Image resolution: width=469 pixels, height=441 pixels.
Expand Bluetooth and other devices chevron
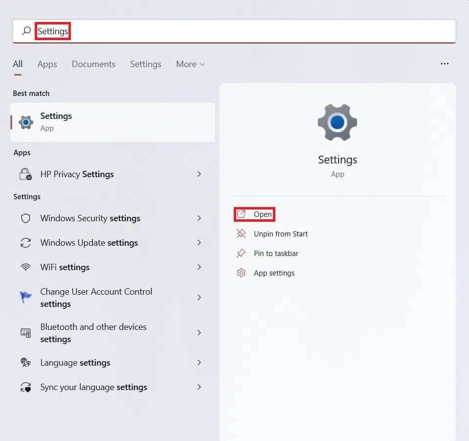pyautogui.click(x=199, y=333)
